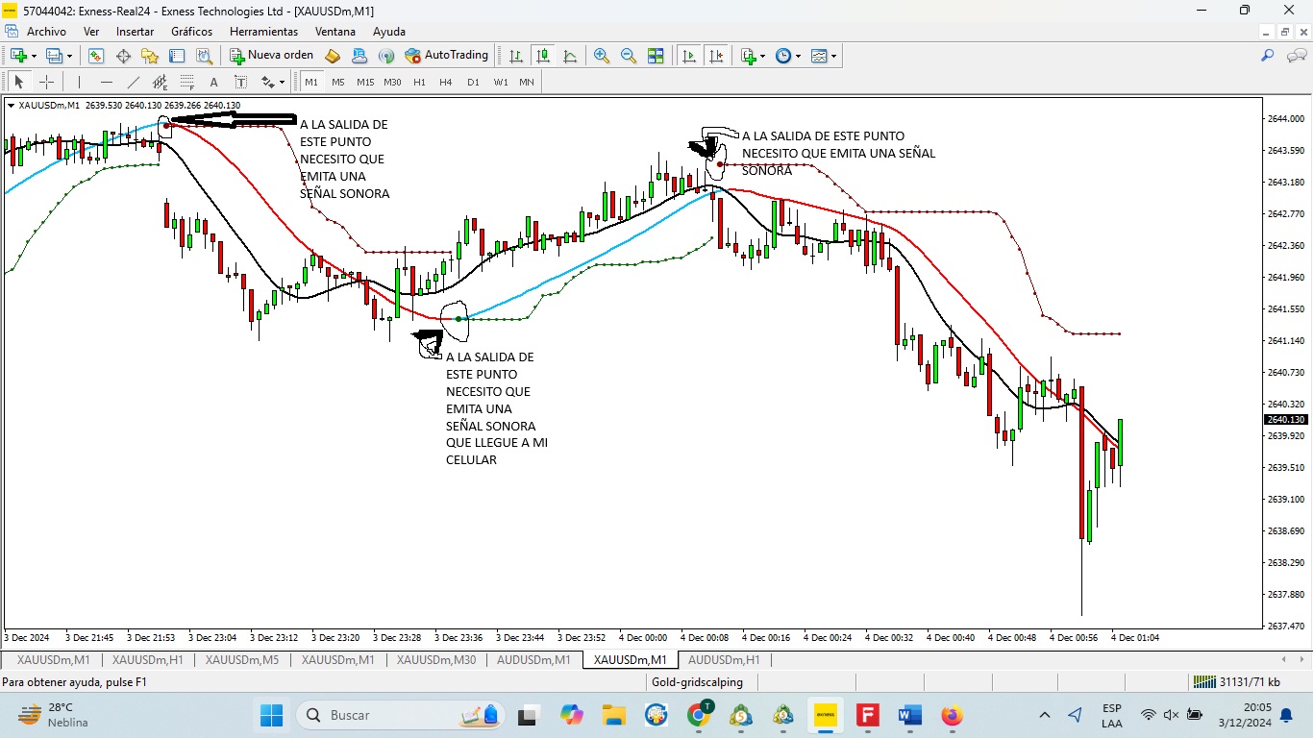Switch timeframe to W1
The width and height of the screenshot is (1313, 738).
coord(501,82)
